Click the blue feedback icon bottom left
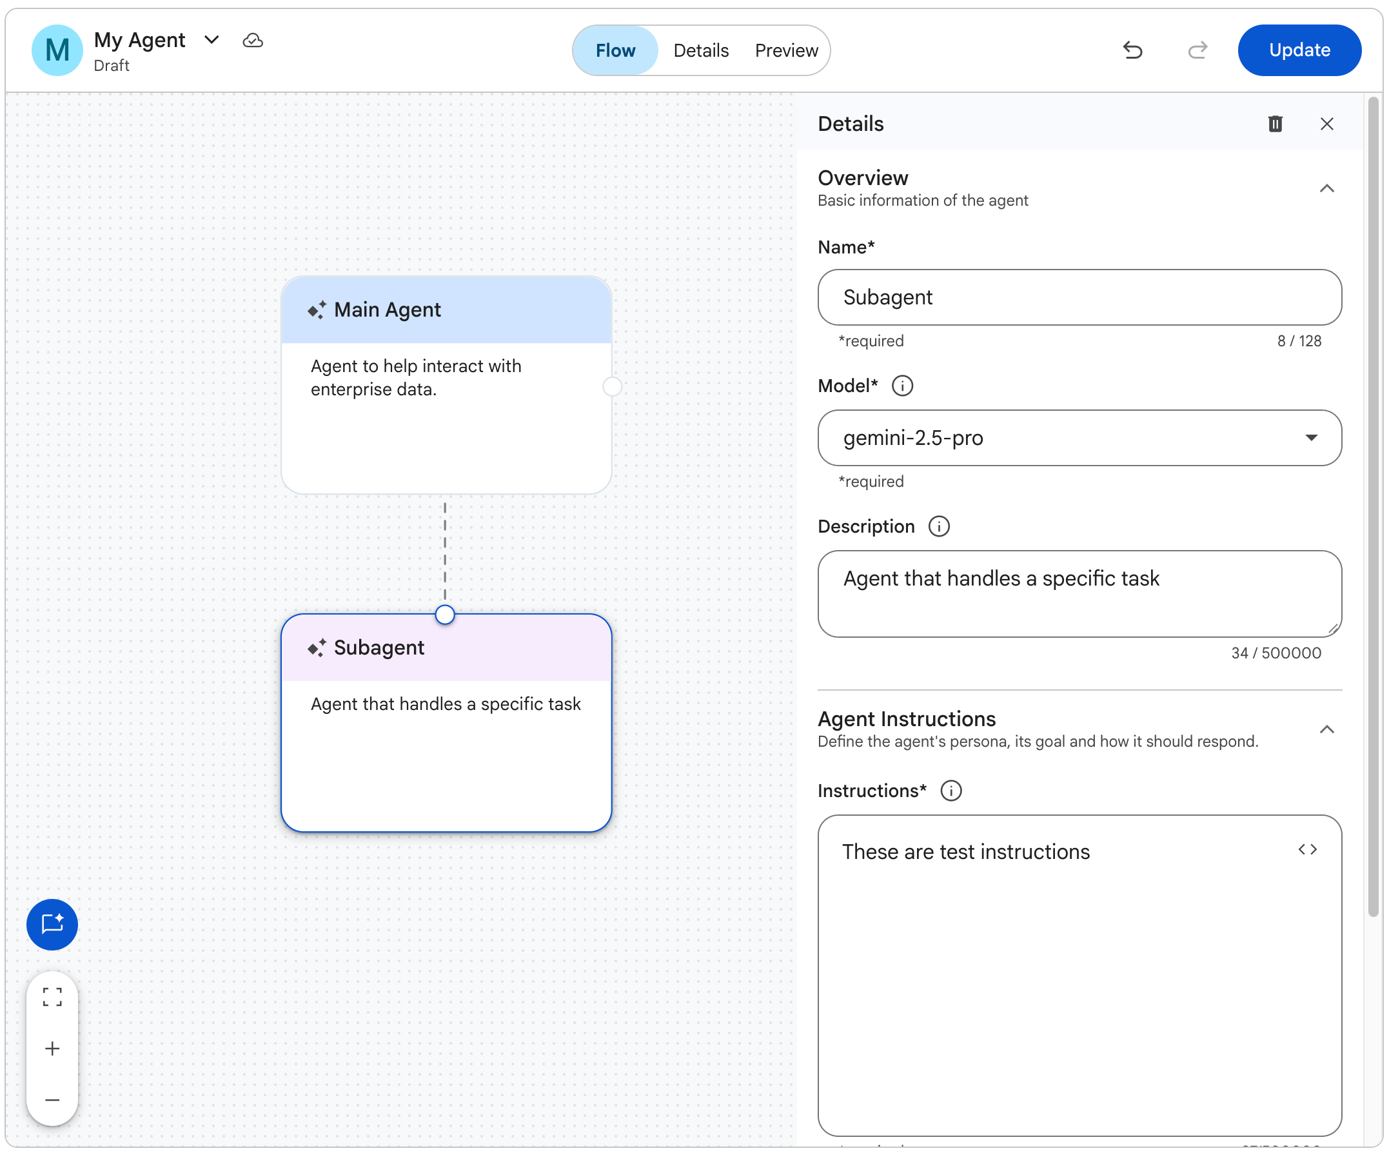Image resolution: width=1389 pixels, height=1153 pixels. 52,925
